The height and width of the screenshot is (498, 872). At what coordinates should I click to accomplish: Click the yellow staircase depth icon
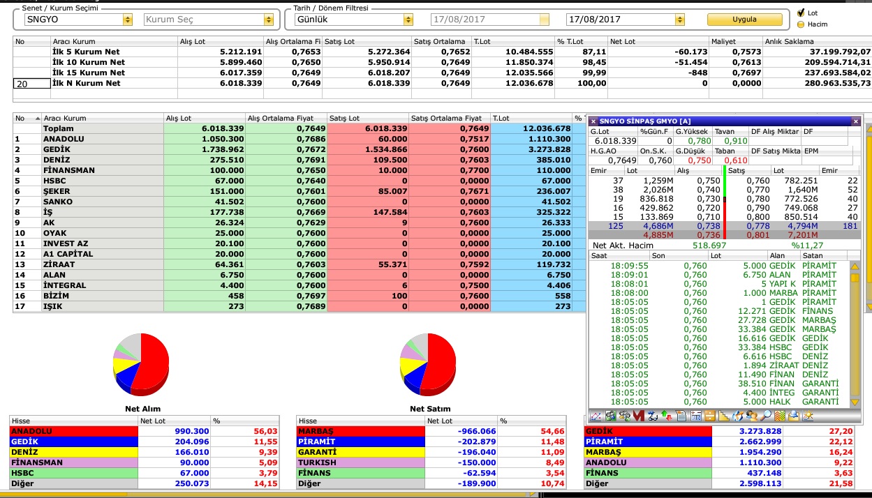point(724,416)
